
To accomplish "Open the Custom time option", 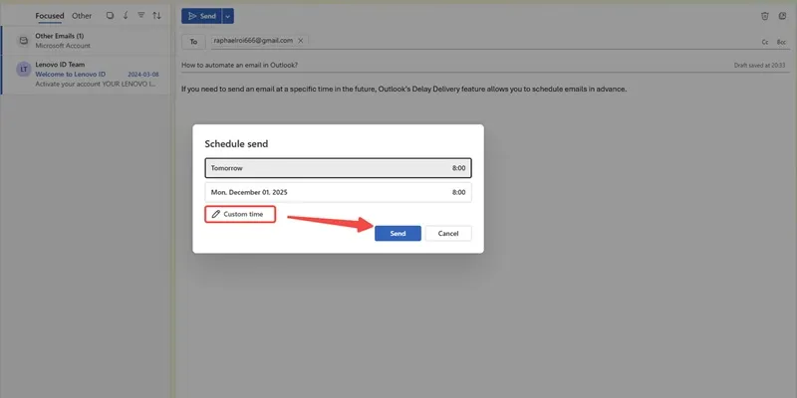I will 240,214.
